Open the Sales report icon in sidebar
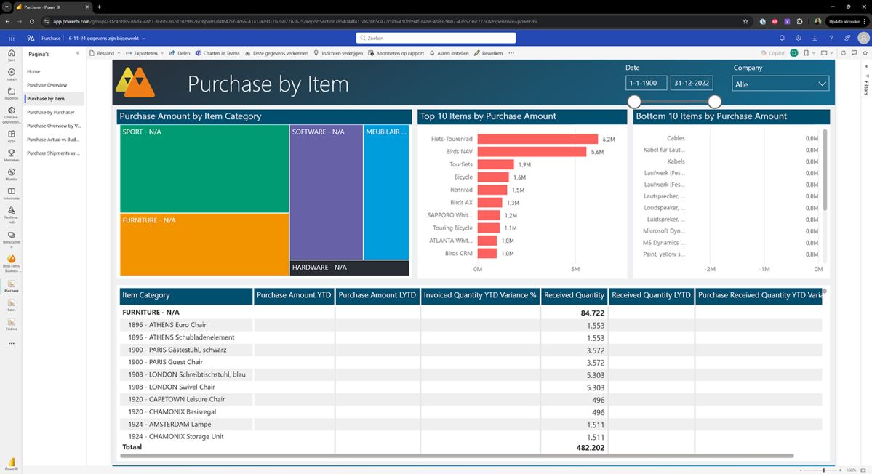This screenshot has height=474, width=872. pos(12,303)
